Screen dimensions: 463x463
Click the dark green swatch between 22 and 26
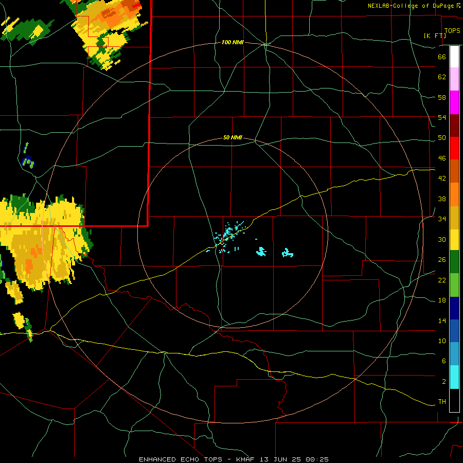point(454,262)
